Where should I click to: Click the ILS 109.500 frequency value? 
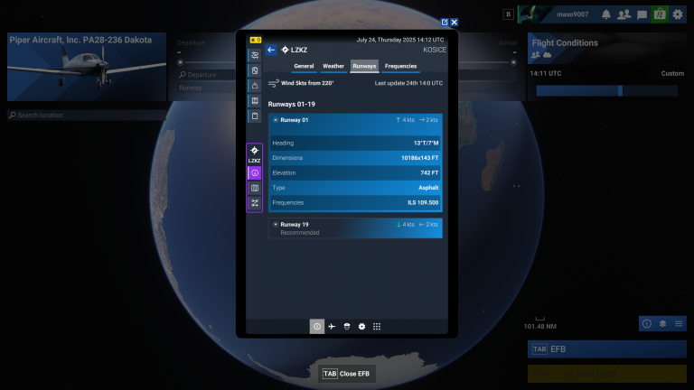coord(423,202)
